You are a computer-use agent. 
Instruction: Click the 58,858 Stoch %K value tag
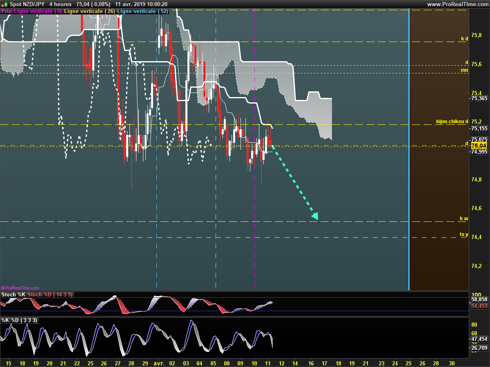[479, 299]
